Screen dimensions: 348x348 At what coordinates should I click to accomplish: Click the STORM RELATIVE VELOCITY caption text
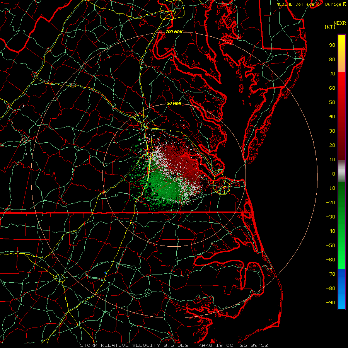(x=120, y=345)
